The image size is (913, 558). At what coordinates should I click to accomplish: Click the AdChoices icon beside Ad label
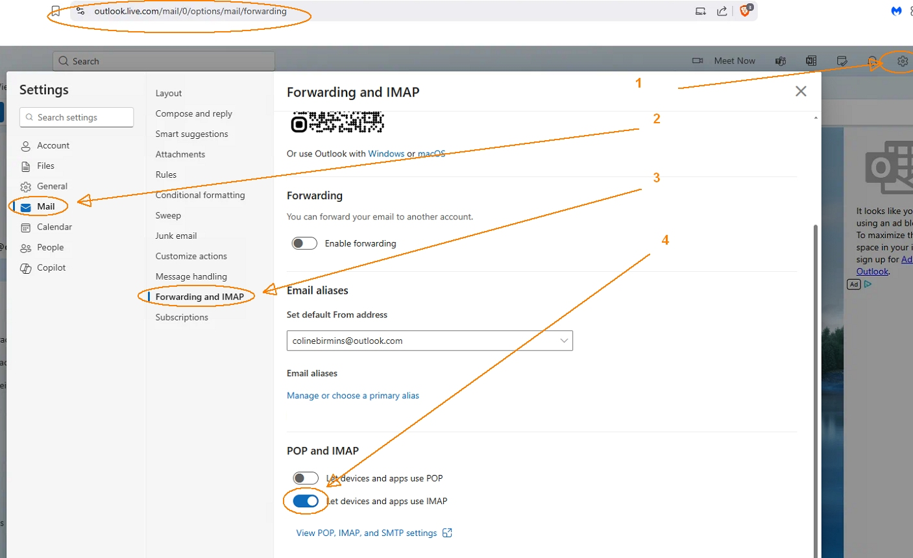point(868,284)
